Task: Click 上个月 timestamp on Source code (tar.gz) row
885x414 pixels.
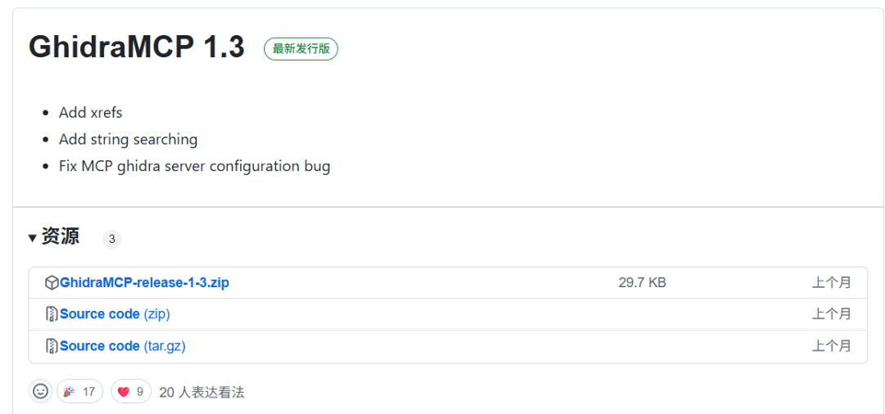Action: (x=831, y=346)
